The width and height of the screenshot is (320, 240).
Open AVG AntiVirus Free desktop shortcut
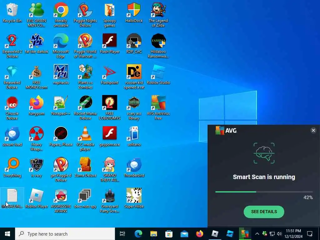pyautogui.click(x=158, y=107)
